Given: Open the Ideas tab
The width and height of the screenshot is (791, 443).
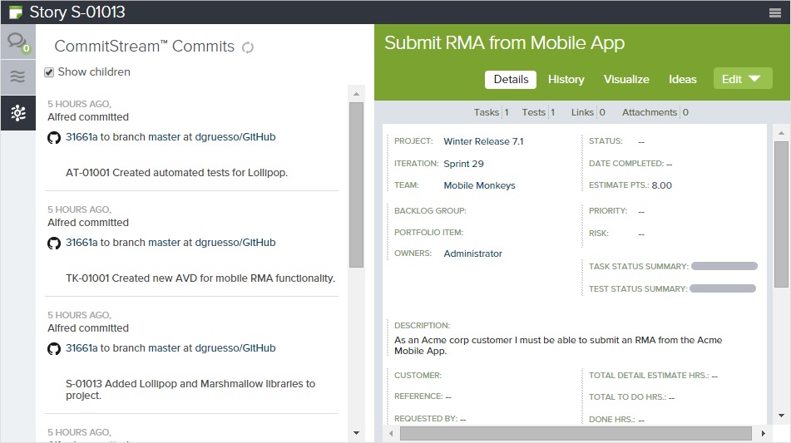Looking at the screenshot, I should coord(682,79).
